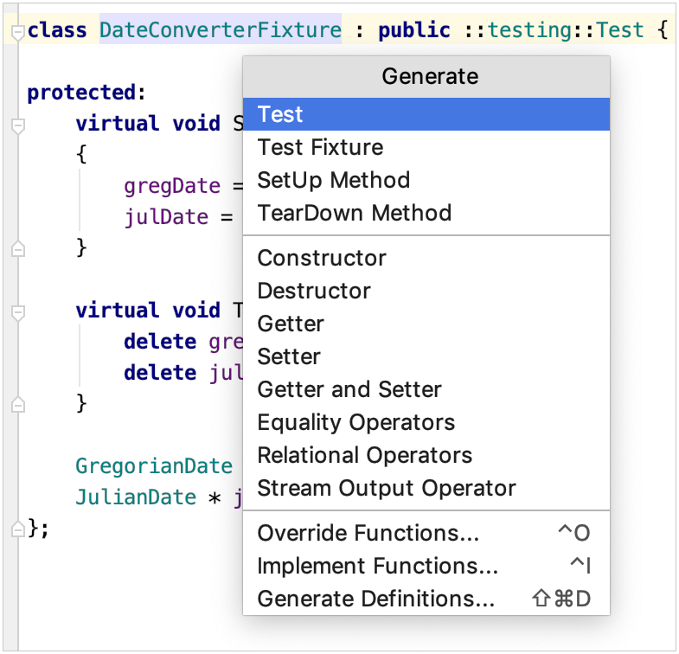Open Override Functions... dialog
The width and height of the screenshot is (679, 654).
point(426,533)
